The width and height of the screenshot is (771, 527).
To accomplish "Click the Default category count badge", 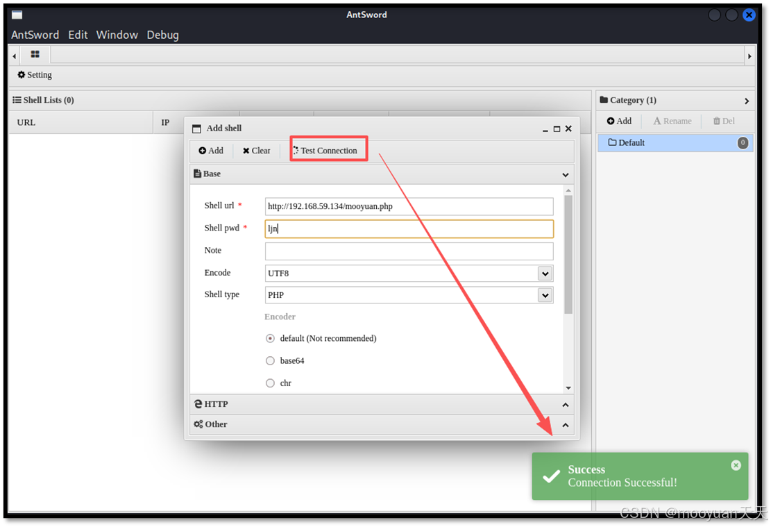I will click(x=743, y=143).
